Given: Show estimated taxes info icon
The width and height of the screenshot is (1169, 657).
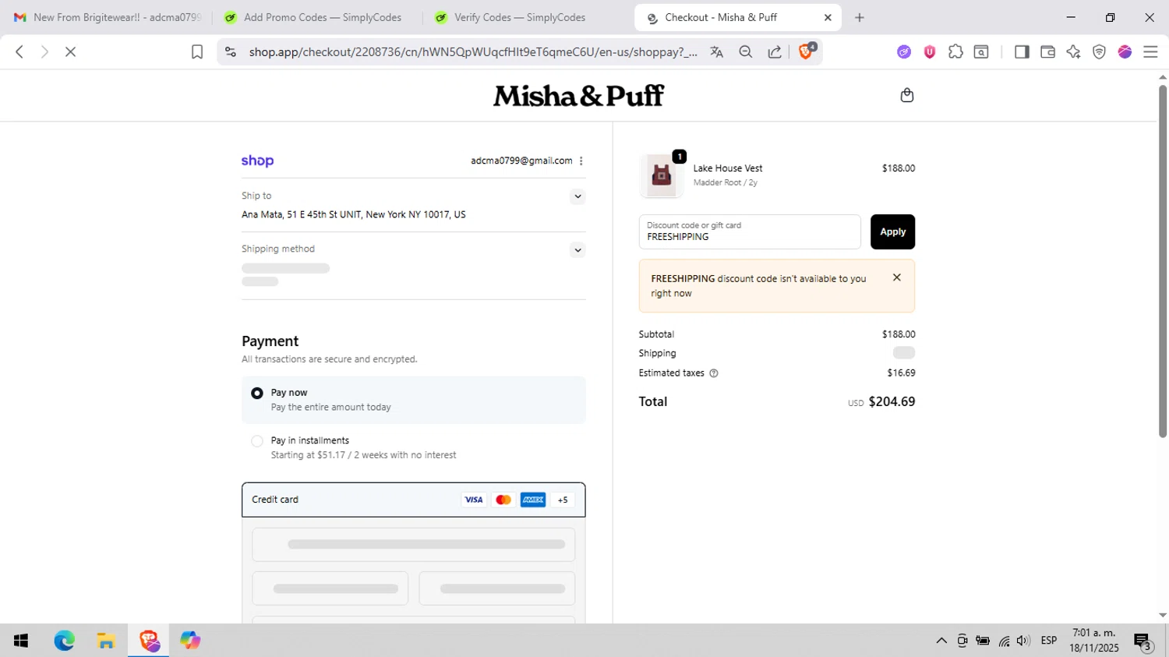Looking at the screenshot, I should (714, 373).
